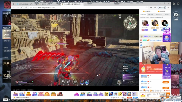The image size is (182, 102).
Task: Click second 去直播间 button beside XINA row
Action: click(166, 88)
